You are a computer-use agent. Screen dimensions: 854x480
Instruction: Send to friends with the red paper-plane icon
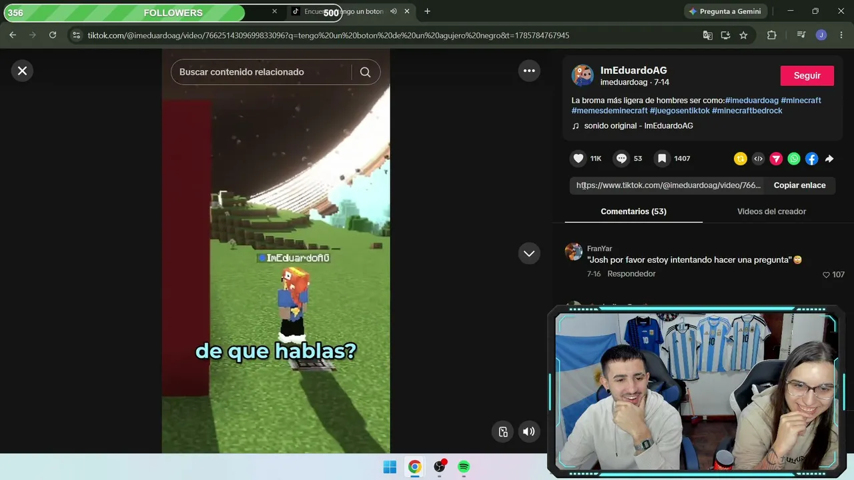776,159
